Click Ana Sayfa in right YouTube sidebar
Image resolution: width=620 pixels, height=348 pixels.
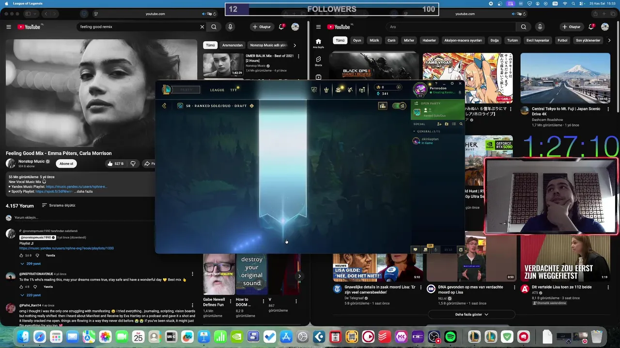click(x=318, y=43)
